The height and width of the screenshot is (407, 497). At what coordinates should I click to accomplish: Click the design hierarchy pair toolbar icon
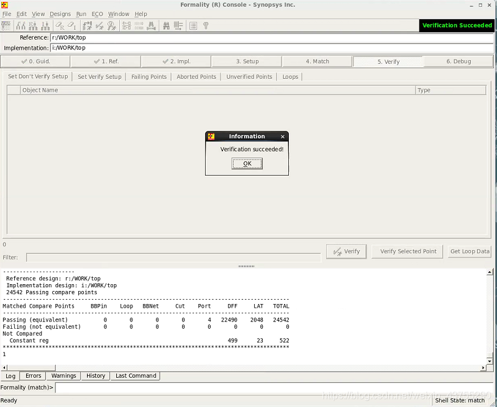coord(21,25)
